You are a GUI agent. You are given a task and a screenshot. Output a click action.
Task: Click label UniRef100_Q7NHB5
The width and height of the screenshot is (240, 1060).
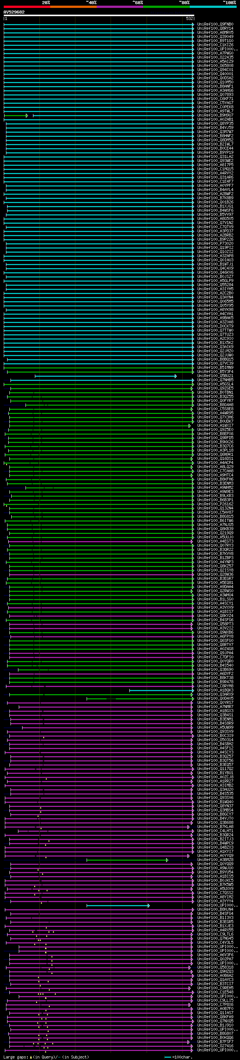coord(215,380)
